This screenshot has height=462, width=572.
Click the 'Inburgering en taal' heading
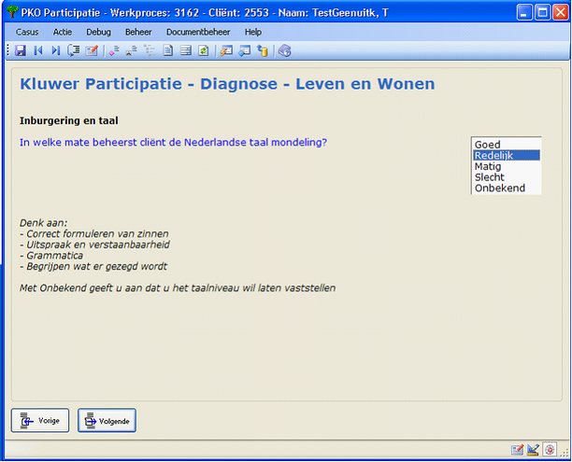coord(68,120)
